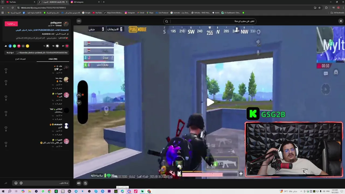
Task: Reload the page with refresh button
Action: tap(12, 8)
